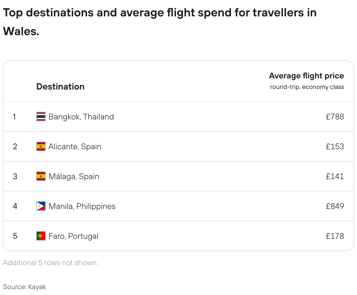Screen dimensions: 357x295
Task: Click the £849 price for Manila
Action: pos(335,206)
